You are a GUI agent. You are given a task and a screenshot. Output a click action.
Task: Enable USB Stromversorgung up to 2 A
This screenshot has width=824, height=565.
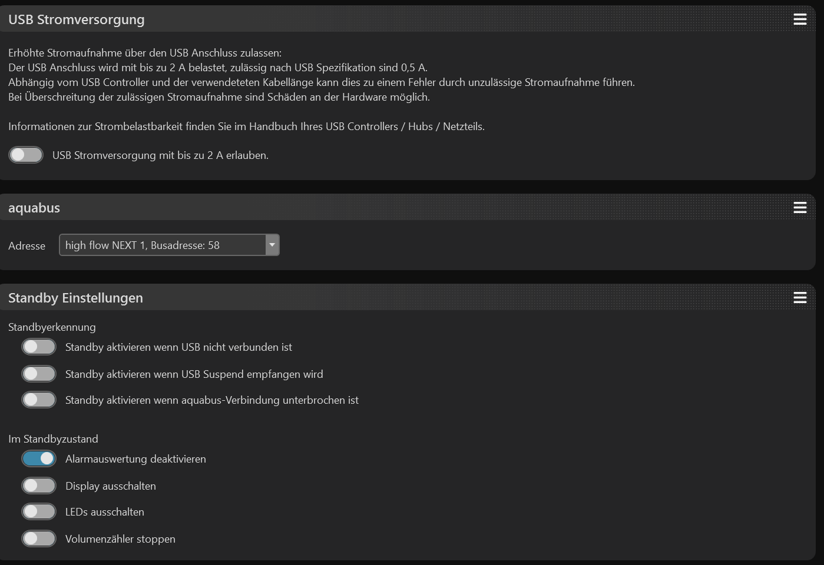click(26, 155)
